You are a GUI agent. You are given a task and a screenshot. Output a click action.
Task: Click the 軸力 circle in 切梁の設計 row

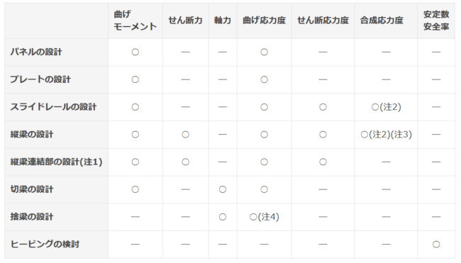[x=223, y=189]
